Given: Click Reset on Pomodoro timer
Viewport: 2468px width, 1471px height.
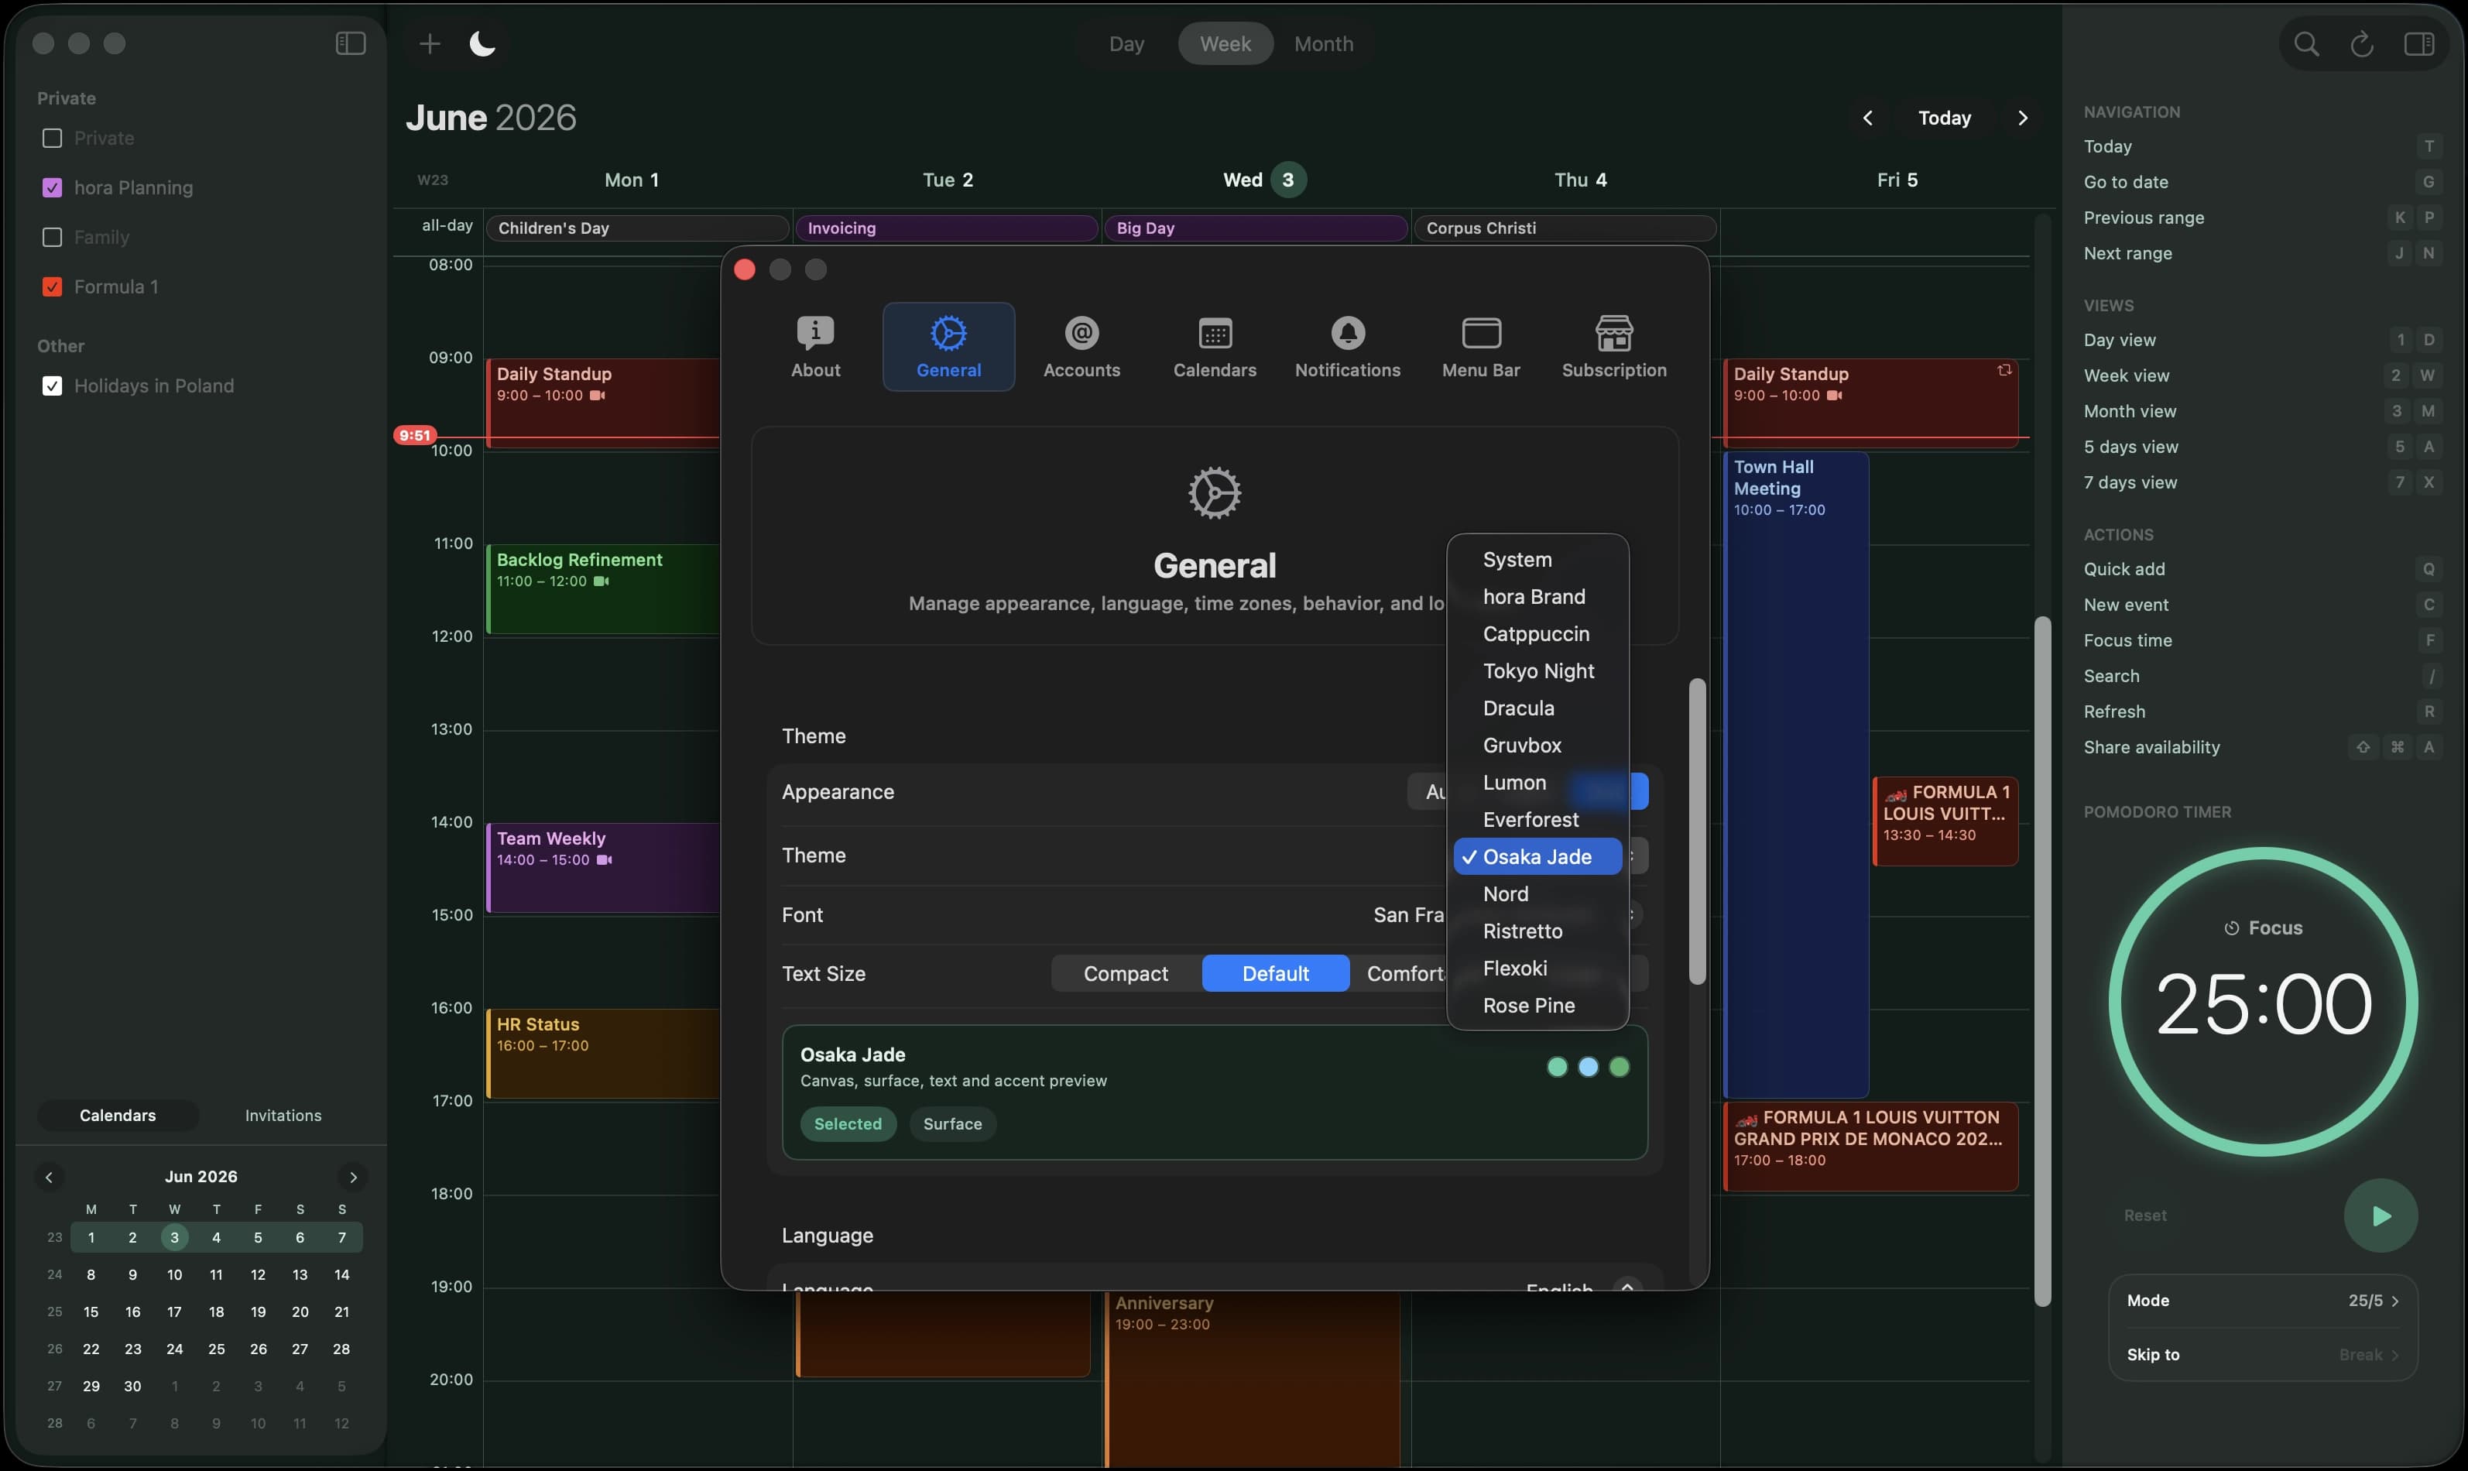Looking at the screenshot, I should point(2145,1216).
